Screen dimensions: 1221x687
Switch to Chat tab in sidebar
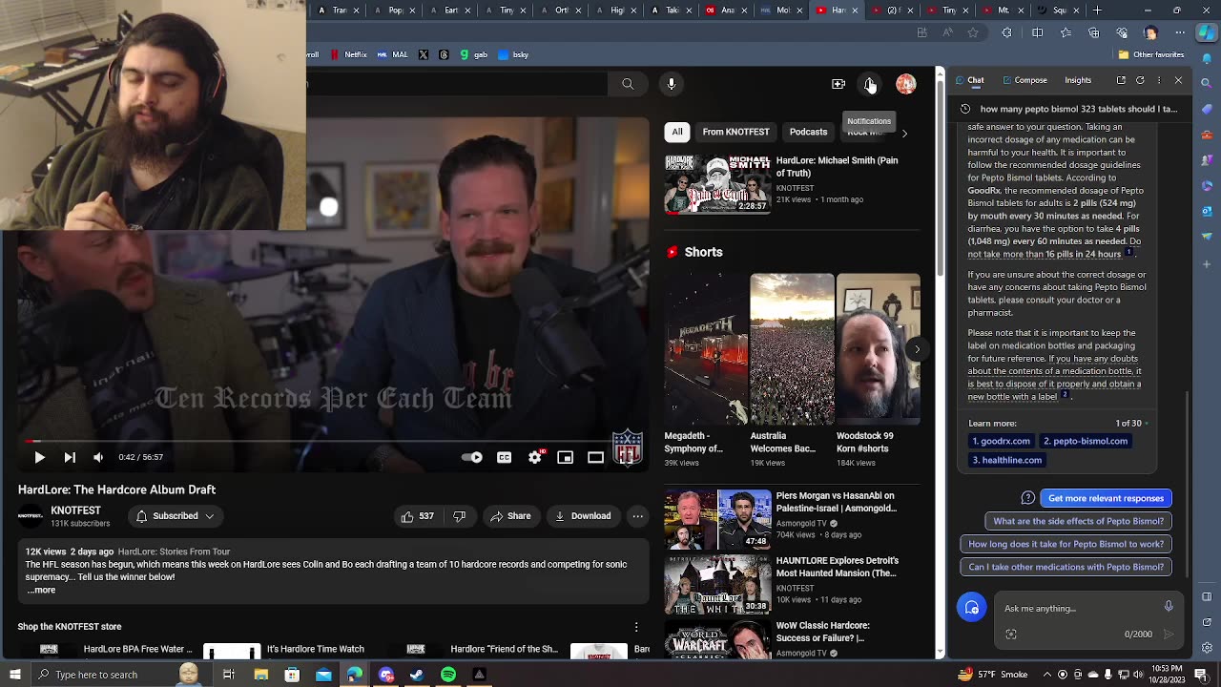969,80
